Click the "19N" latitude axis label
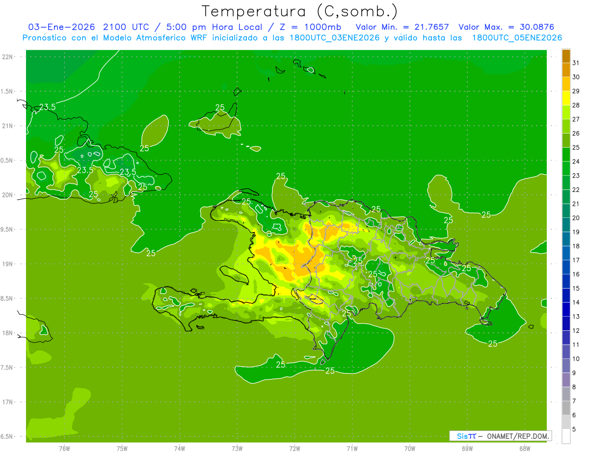The width and height of the screenshot is (589, 455). tap(8, 264)
